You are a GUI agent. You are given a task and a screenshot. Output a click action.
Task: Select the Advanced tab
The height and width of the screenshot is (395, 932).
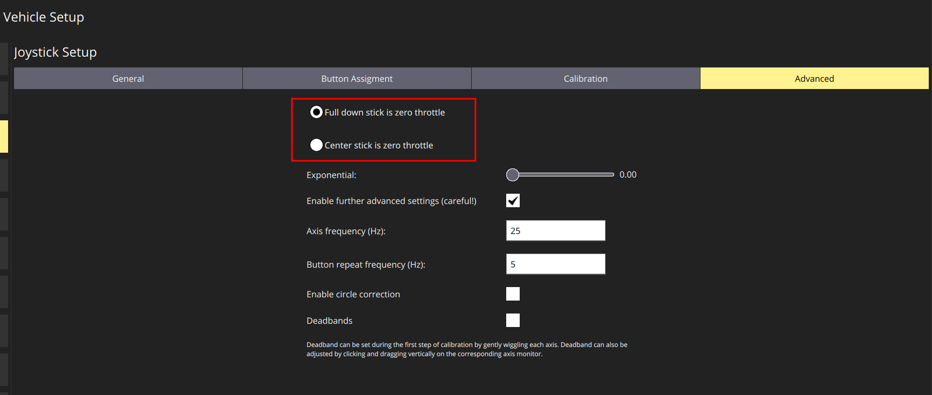(x=814, y=79)
